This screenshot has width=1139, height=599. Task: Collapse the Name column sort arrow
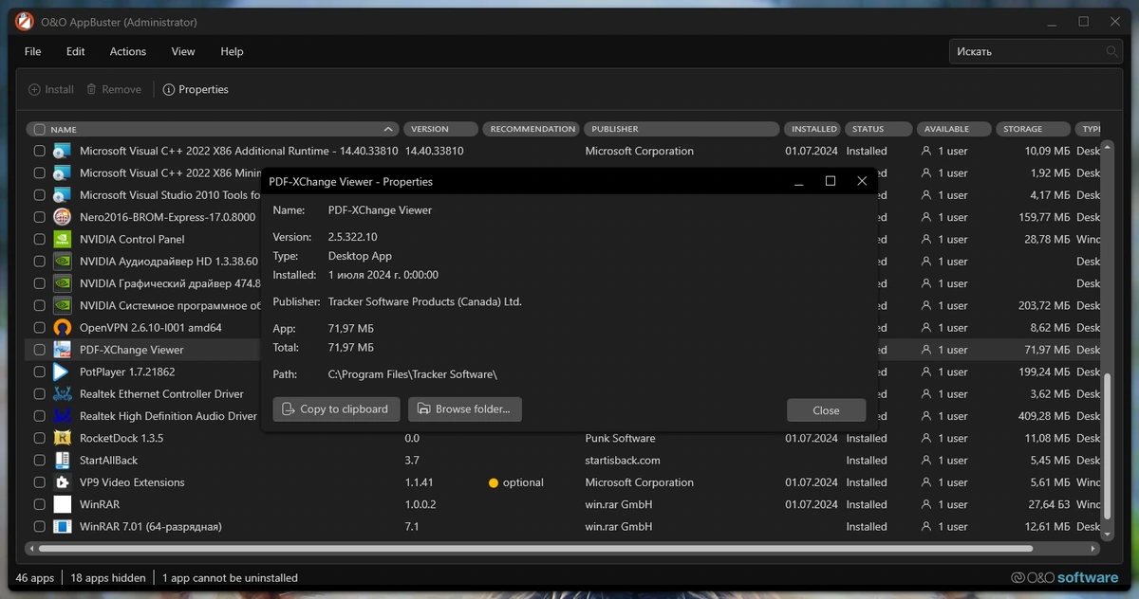[x=387, y=129]
